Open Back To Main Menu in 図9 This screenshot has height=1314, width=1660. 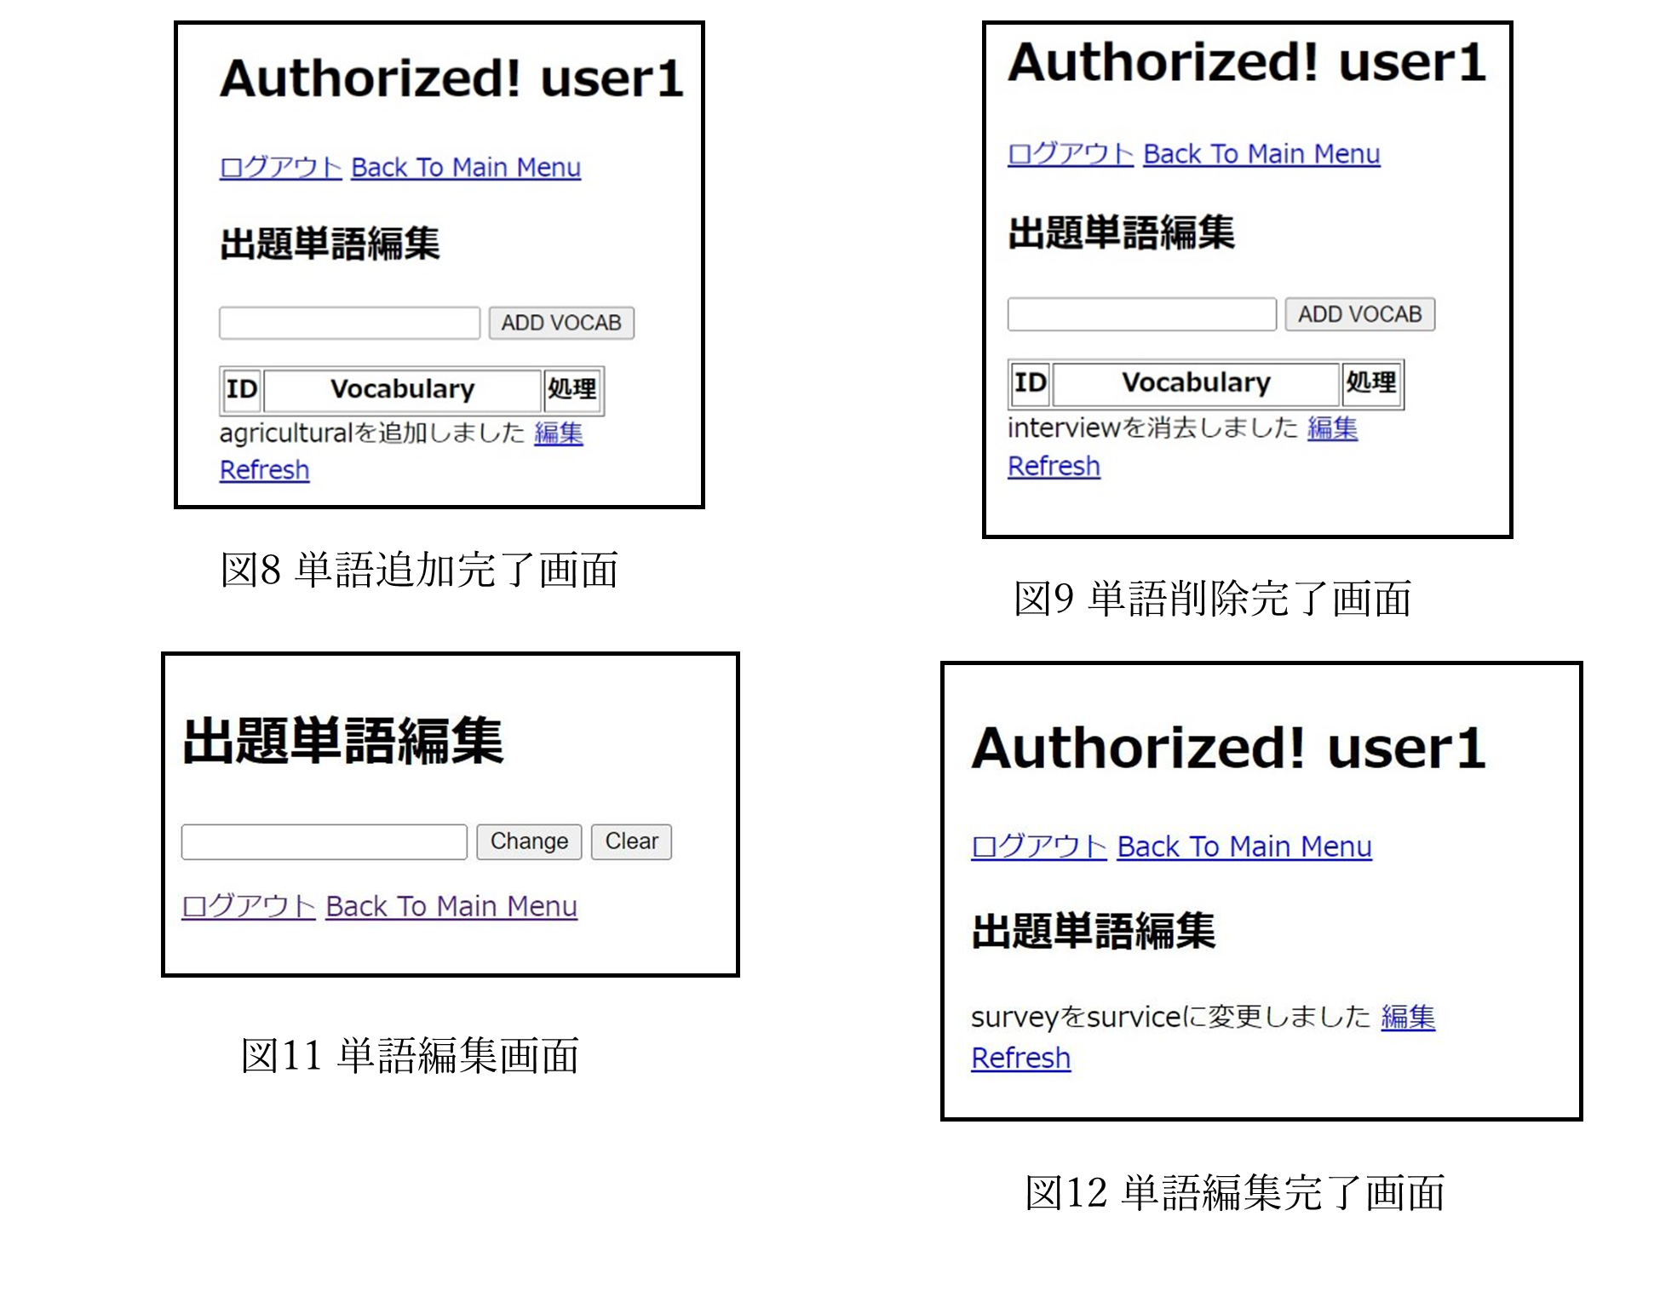coord(1261,154)
